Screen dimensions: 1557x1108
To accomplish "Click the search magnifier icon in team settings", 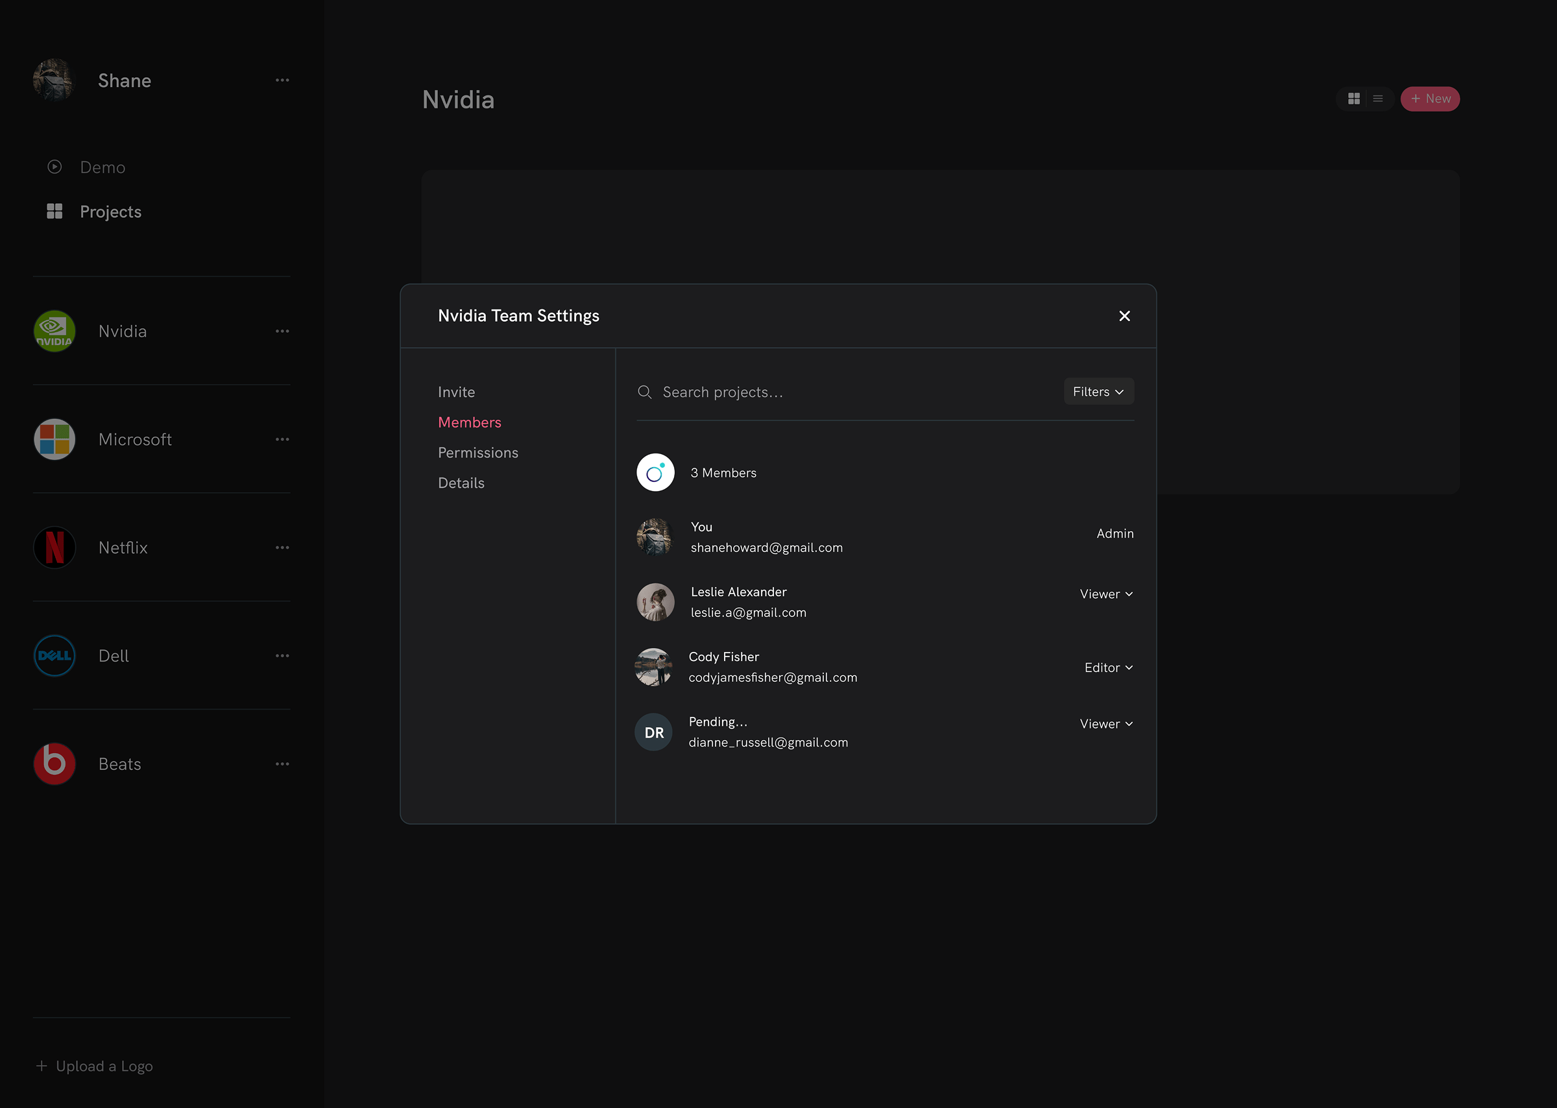I will coord(645,392).
